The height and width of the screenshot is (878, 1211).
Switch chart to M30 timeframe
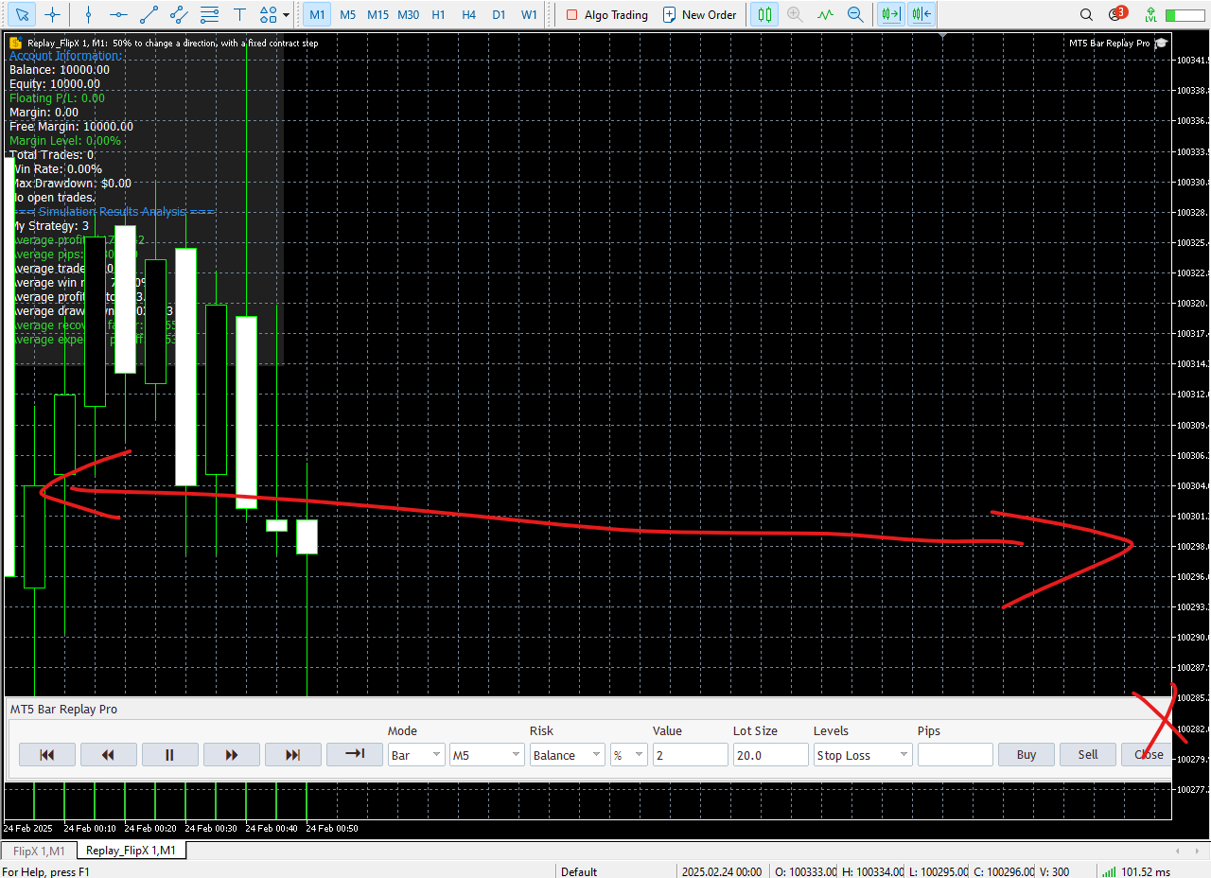(x=408, y=14)
